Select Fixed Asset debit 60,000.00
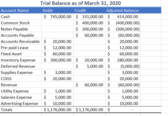 [58, 54]
